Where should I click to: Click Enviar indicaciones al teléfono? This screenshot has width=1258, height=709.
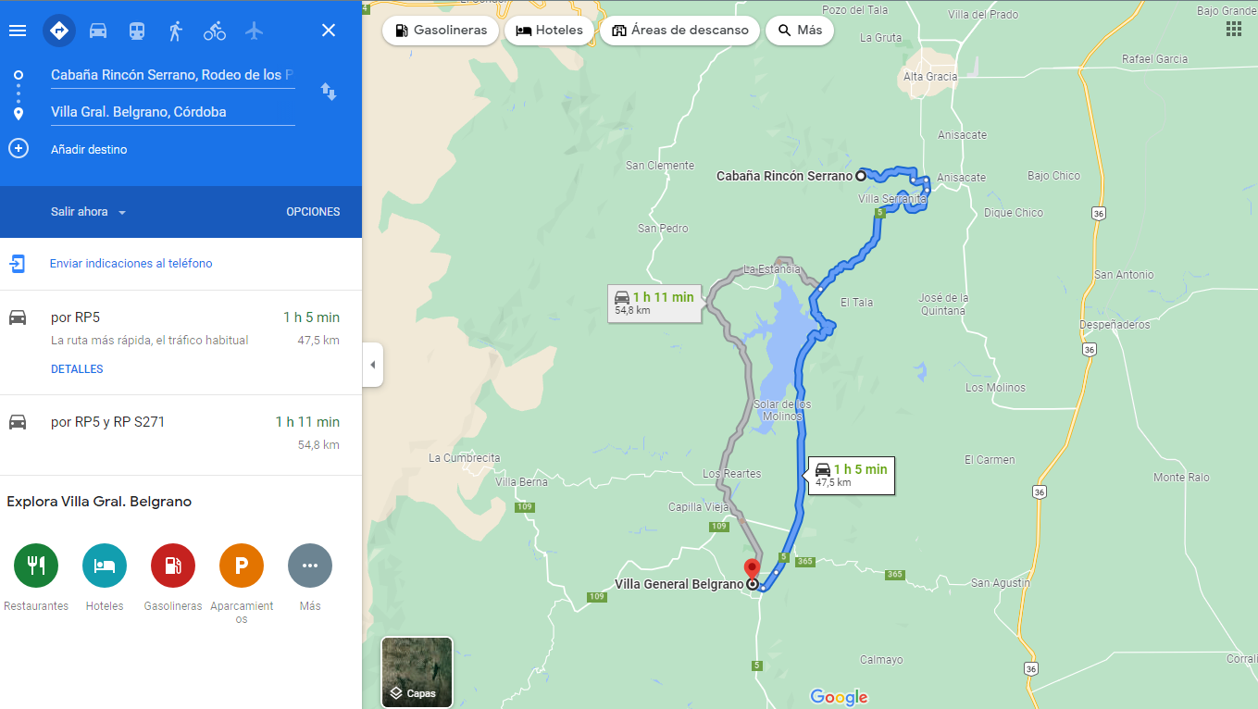pos(131,264)
